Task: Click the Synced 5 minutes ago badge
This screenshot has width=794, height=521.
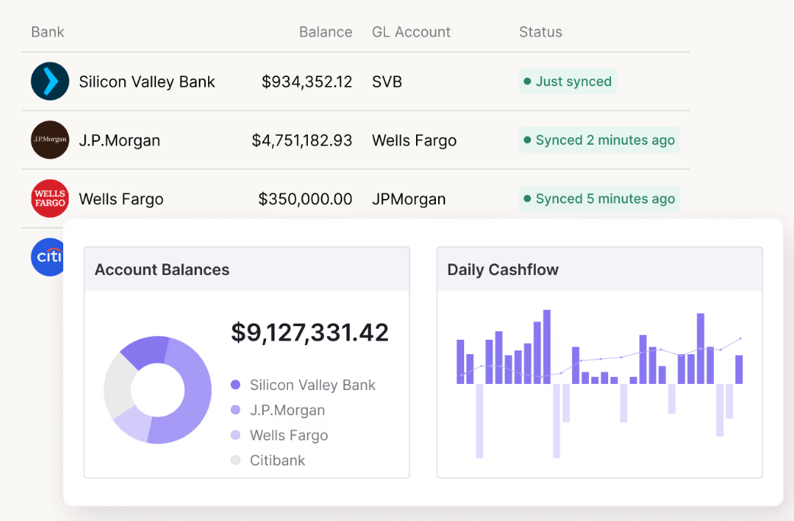Action: coord(599,199)
